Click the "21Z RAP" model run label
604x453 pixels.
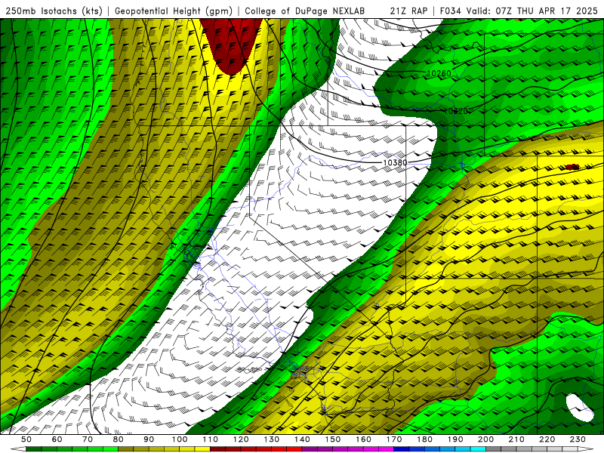point(408,11)
